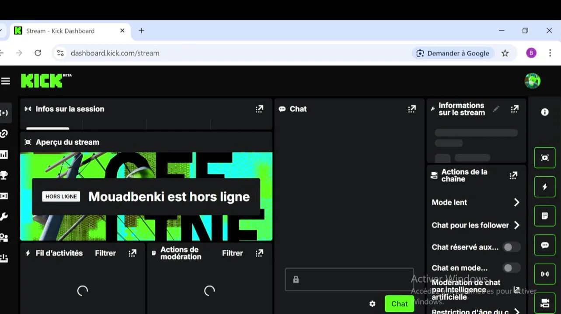
Task: Pop out the Fil d'activités panel
Action: coord(132,253)
